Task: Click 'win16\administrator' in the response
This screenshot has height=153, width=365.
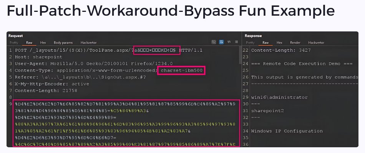Action: click(x=279, y=98)
